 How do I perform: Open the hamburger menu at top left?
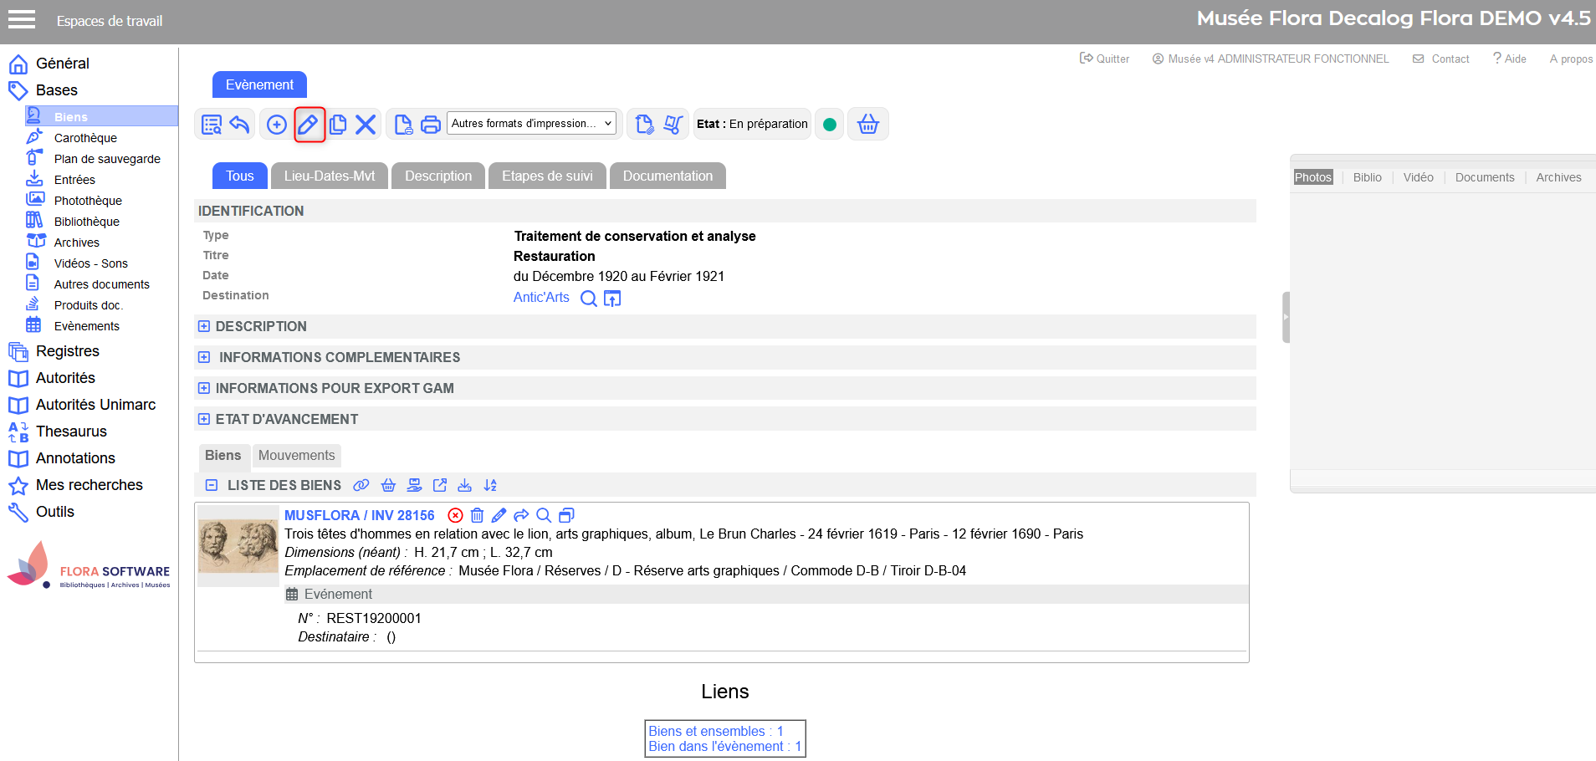pyautogui.click(x=22, y=20)
